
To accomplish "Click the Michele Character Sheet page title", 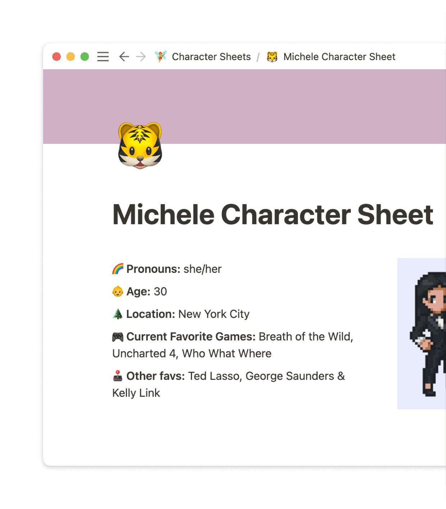I will [273, 215].
